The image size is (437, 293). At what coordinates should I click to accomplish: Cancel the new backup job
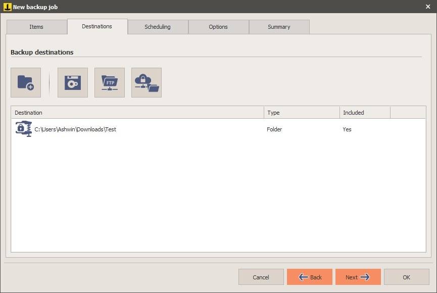pyautogui.click(x=261, y=277)
